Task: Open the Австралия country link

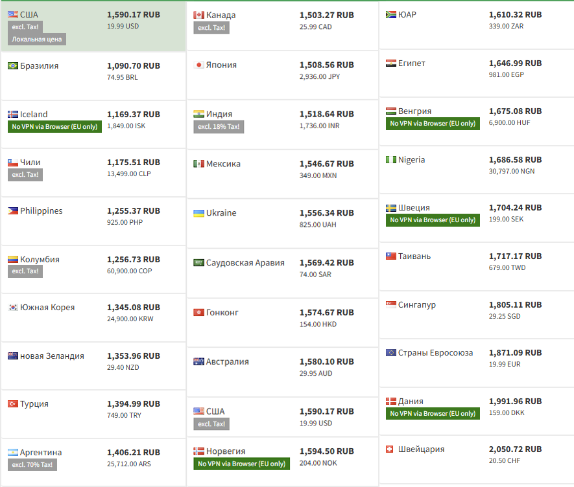Action: pyautogui.click(x=228, y=361)
